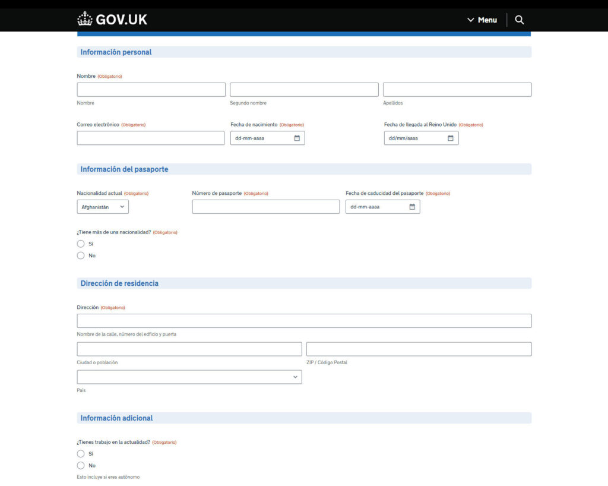Click the Número de pasaporte field
Screen dimensions: 608x486
(x=265, y=207)
